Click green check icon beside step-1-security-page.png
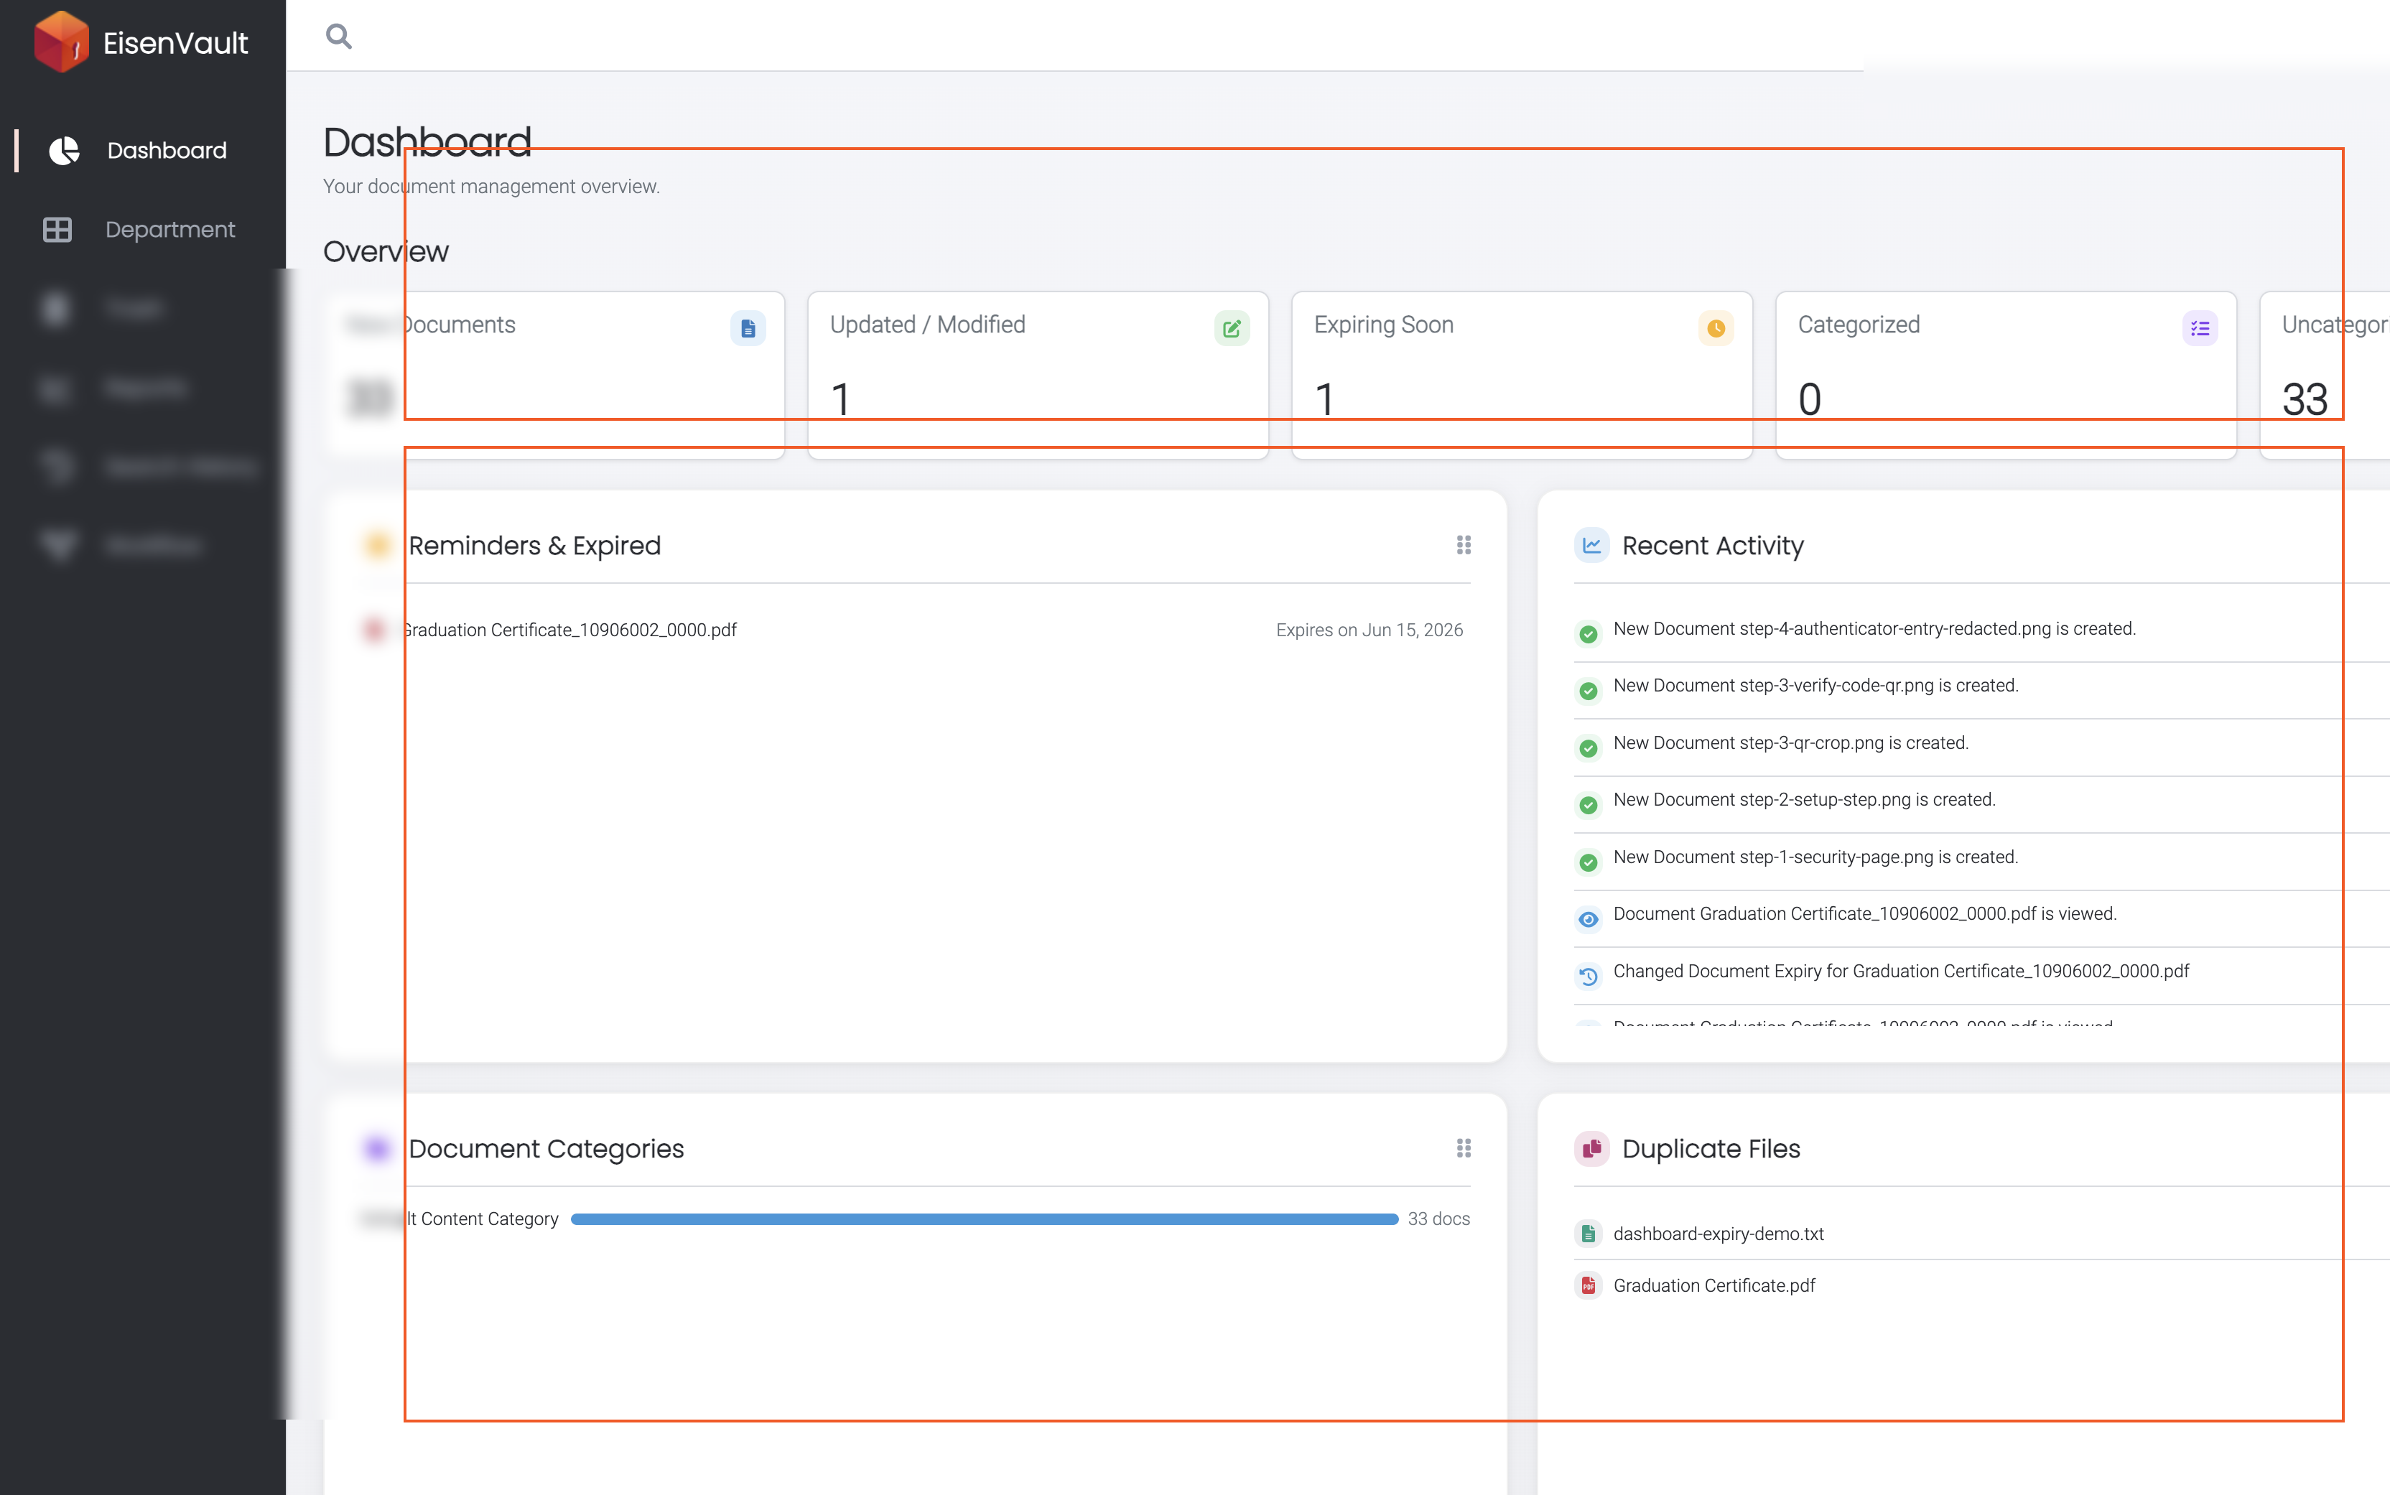 [x=1588, y=862]
